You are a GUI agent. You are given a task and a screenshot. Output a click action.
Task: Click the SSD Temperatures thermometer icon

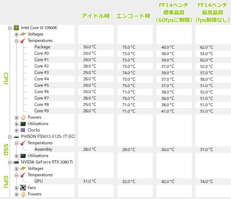click(x=23, y=143)
